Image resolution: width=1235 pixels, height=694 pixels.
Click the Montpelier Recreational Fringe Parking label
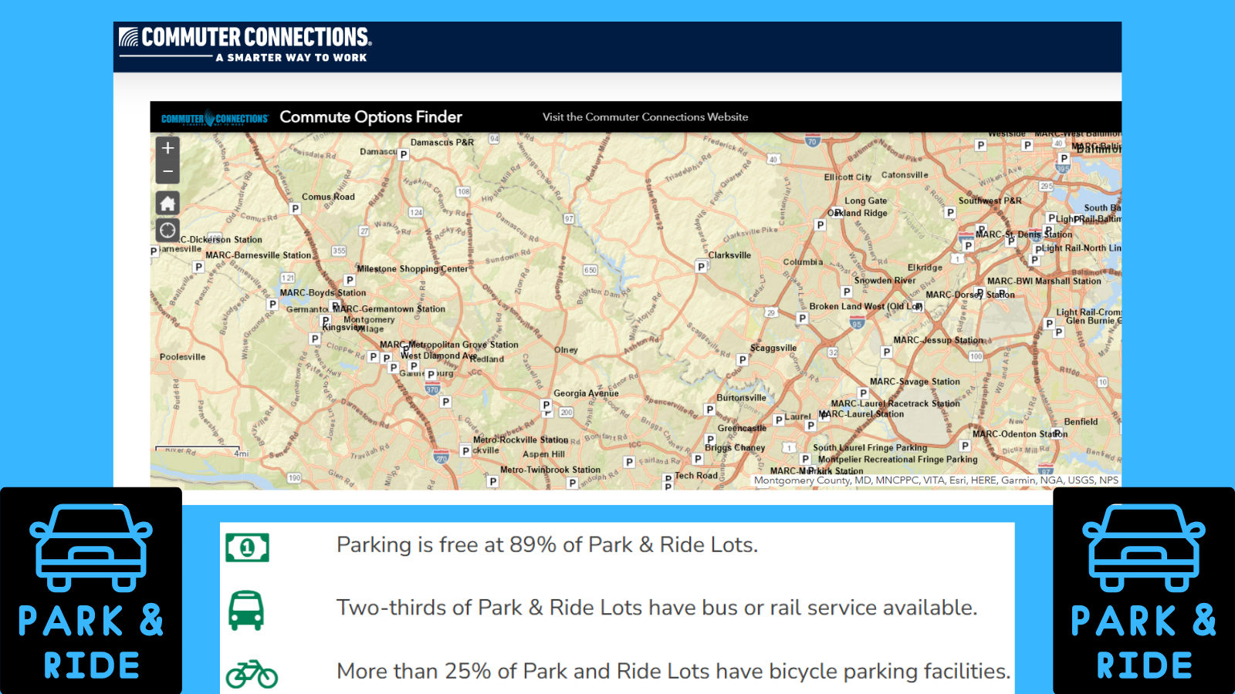[898, 460]
